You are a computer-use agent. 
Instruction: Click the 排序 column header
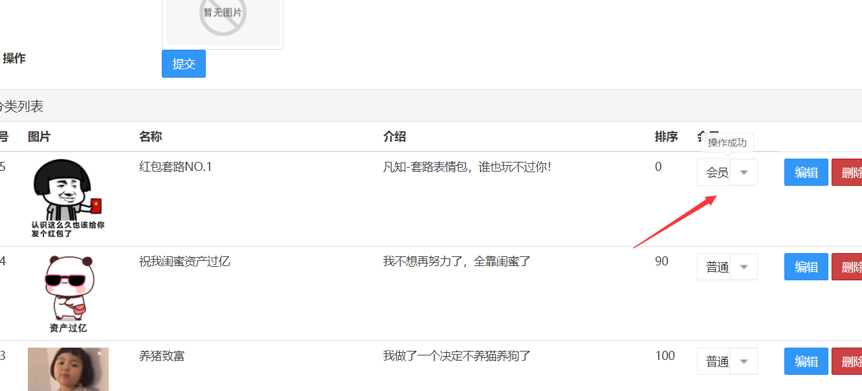(666, 137)
